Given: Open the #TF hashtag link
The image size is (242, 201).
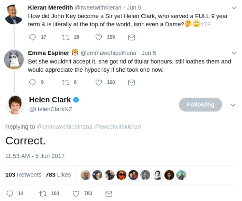Looking at the screenshot, I should click(x=206, y=24).
